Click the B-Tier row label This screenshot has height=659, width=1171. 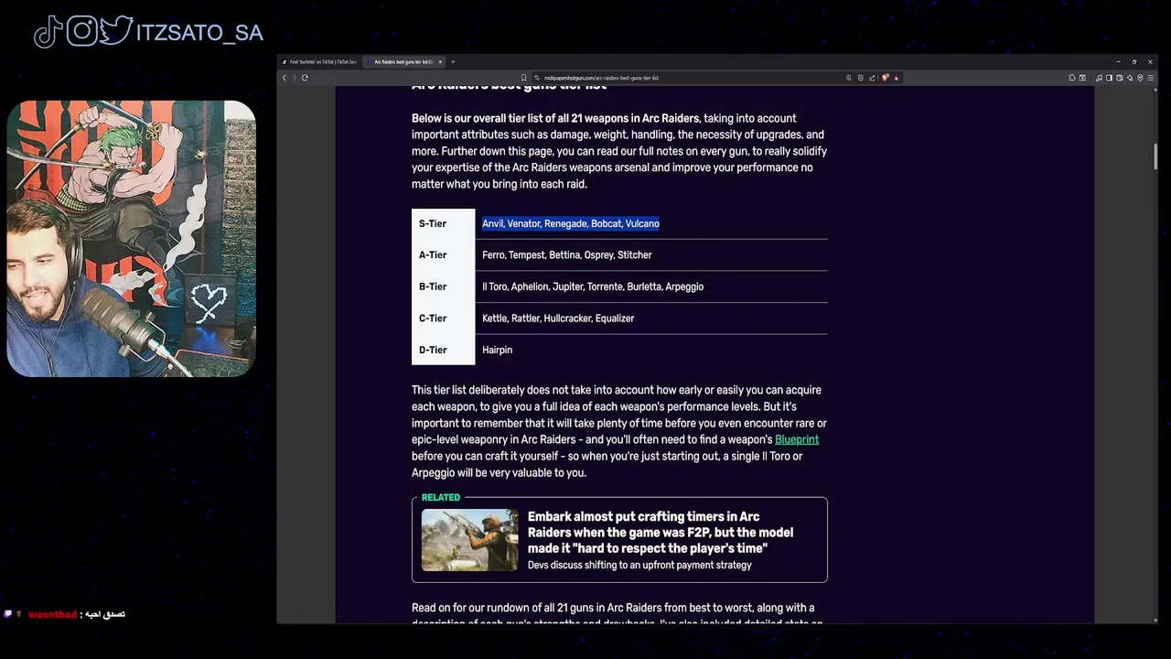(x=433, y=286)
